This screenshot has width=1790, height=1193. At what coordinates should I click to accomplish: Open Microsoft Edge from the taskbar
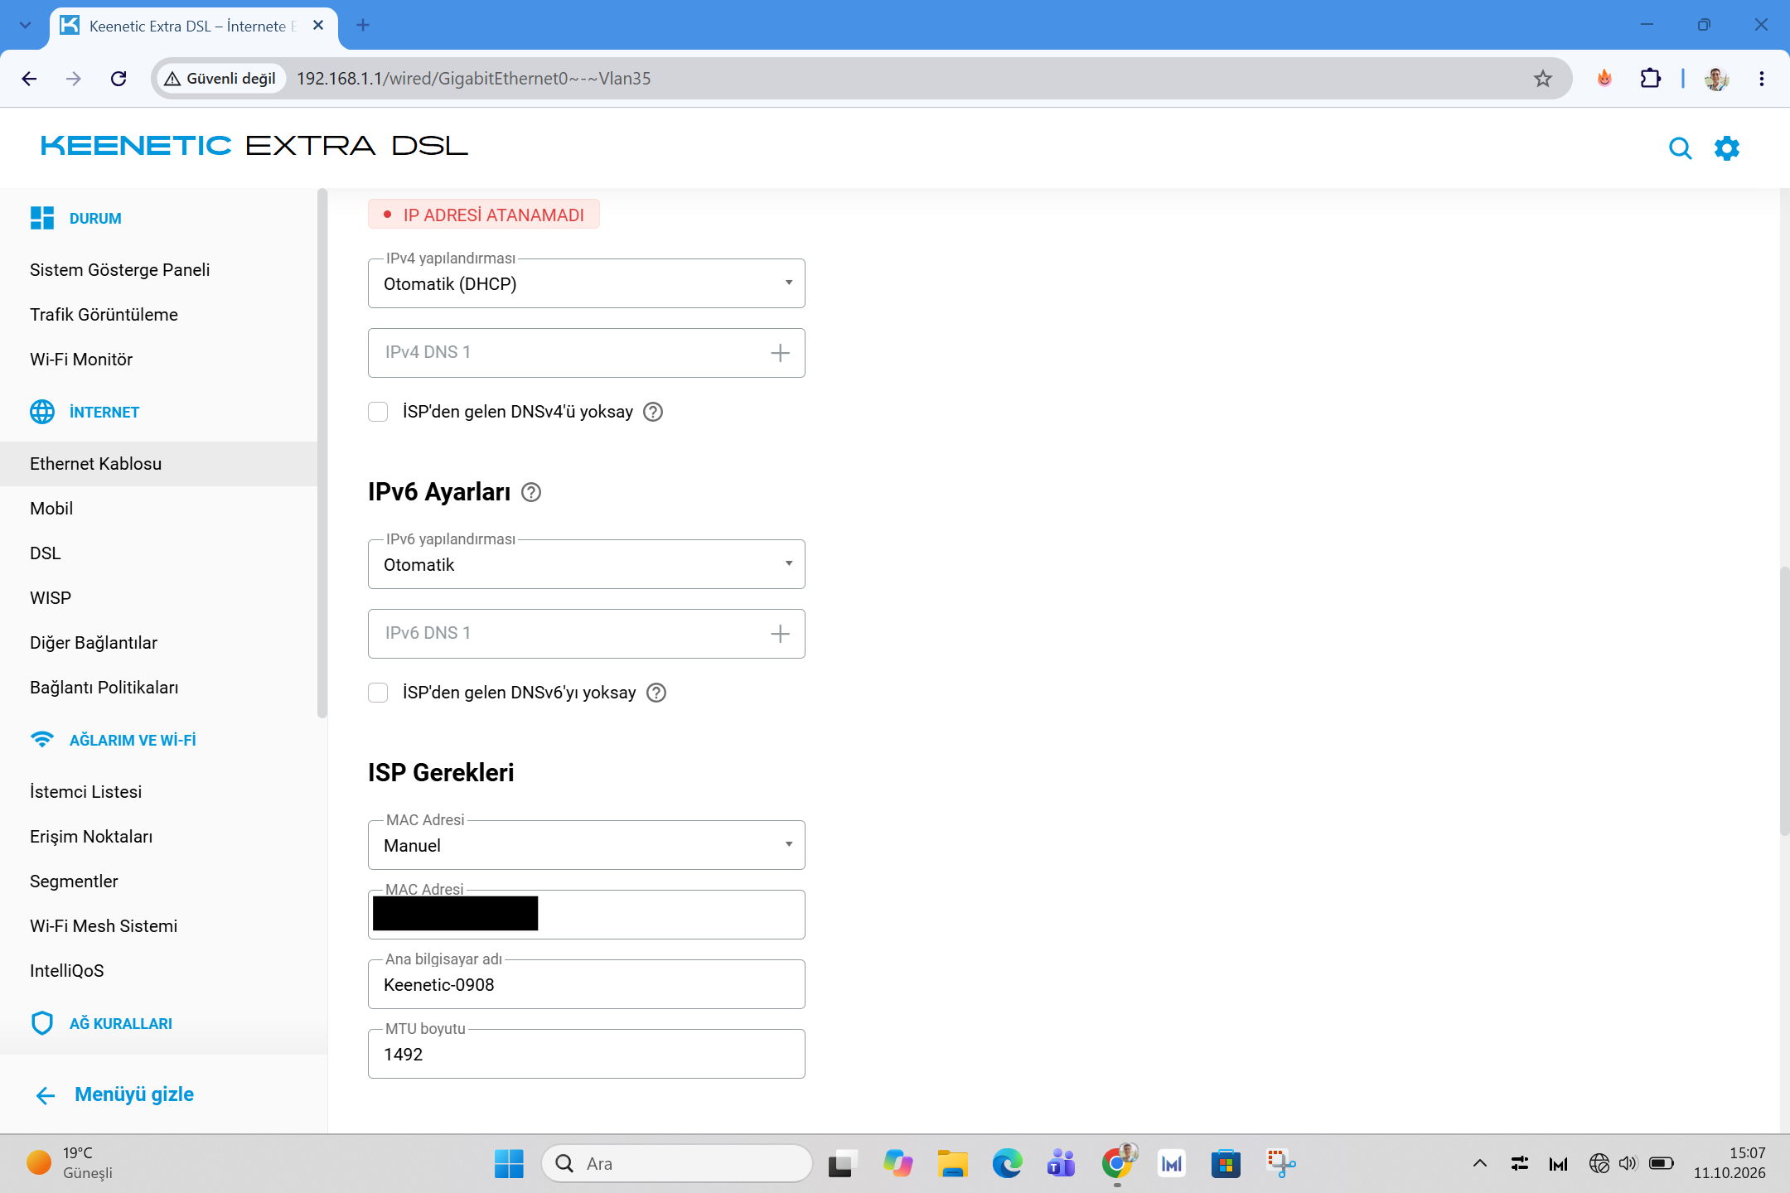pyautogui.click(x=1007, y=1164)
